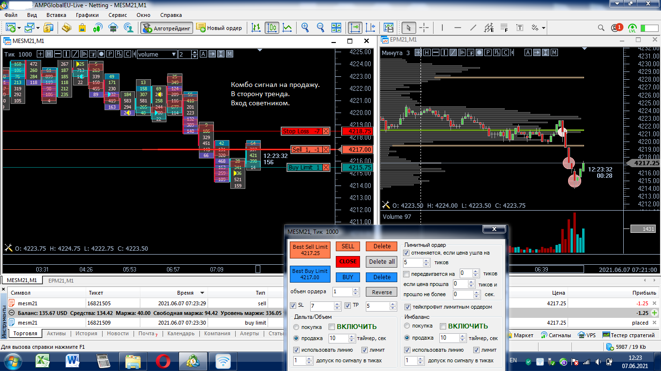Screen dimensions: 661x371
Task: Select the horizontal line drawing tool
Action: pyautogui.click(x=458, y=28)
